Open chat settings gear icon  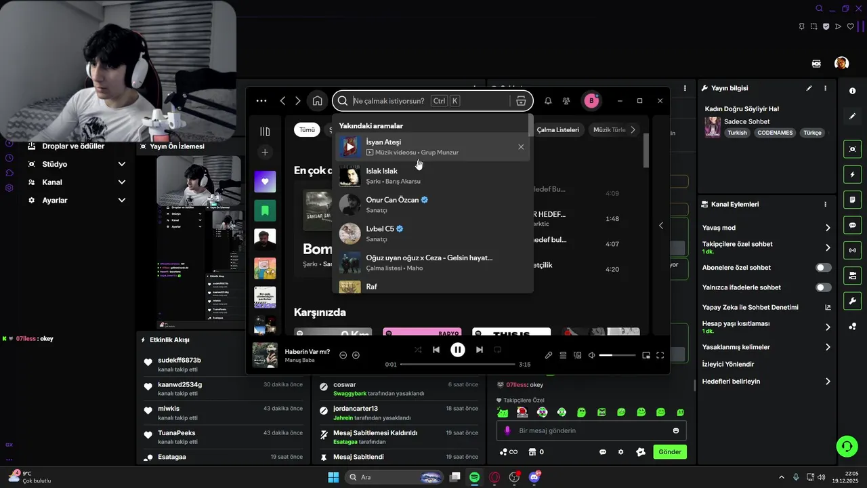pyautogui.click(x=620, y=452)
